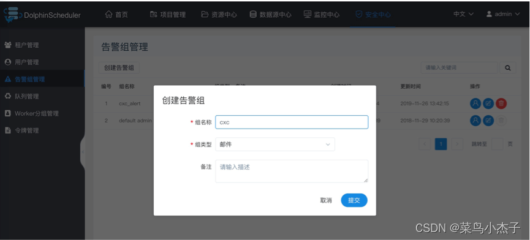
Task: Click the DolphinScheduler logo icon
Action: click(13, 15)
